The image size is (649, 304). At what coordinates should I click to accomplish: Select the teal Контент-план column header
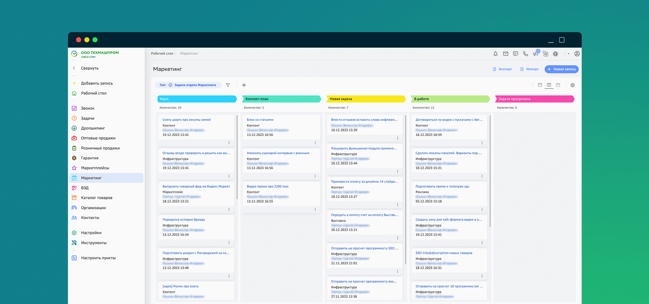[x=282, y=99]
